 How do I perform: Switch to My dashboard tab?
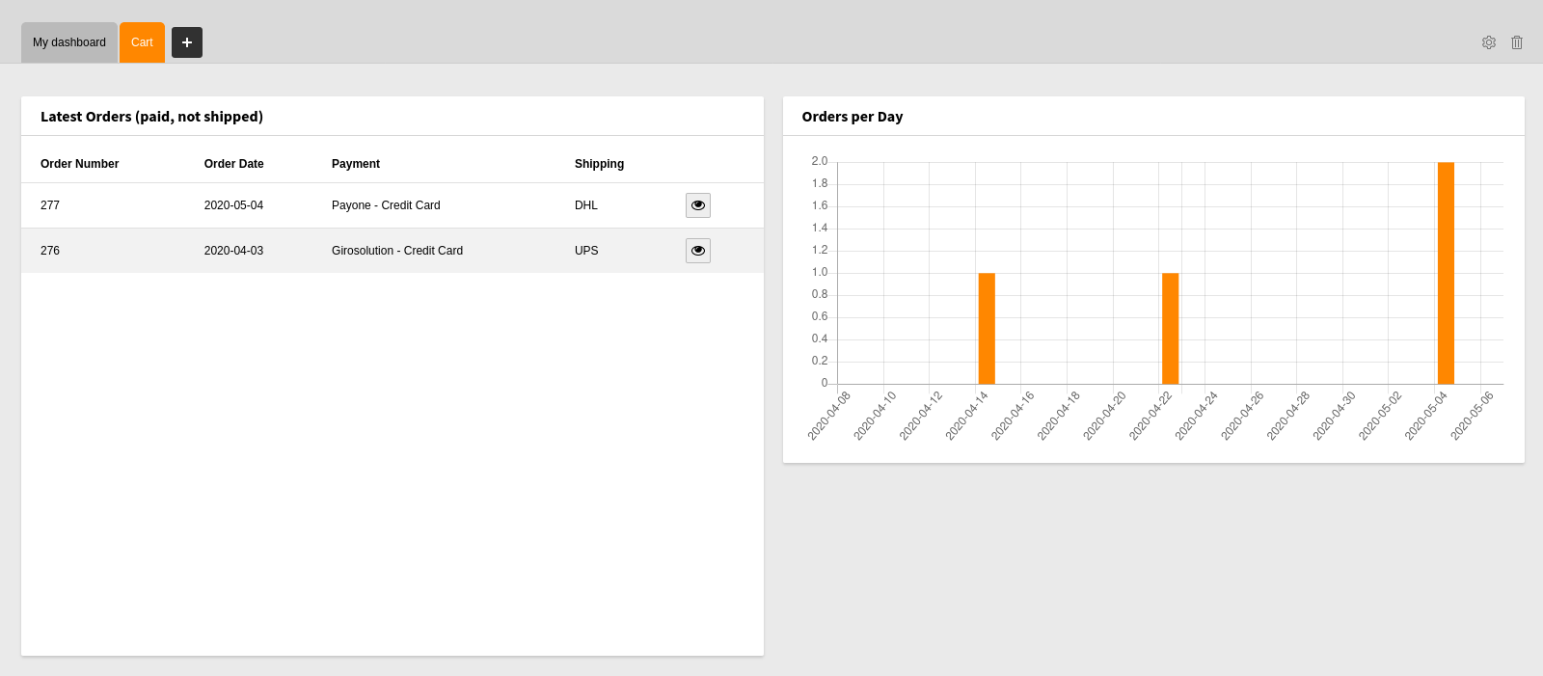[69, 42]
